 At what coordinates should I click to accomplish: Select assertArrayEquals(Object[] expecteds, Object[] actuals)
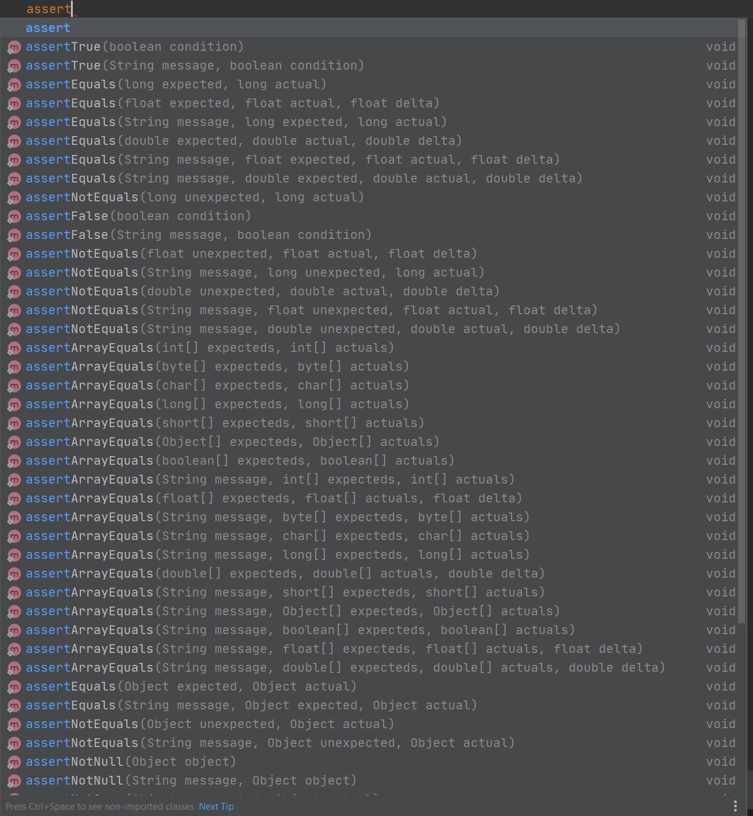point(232,442)
